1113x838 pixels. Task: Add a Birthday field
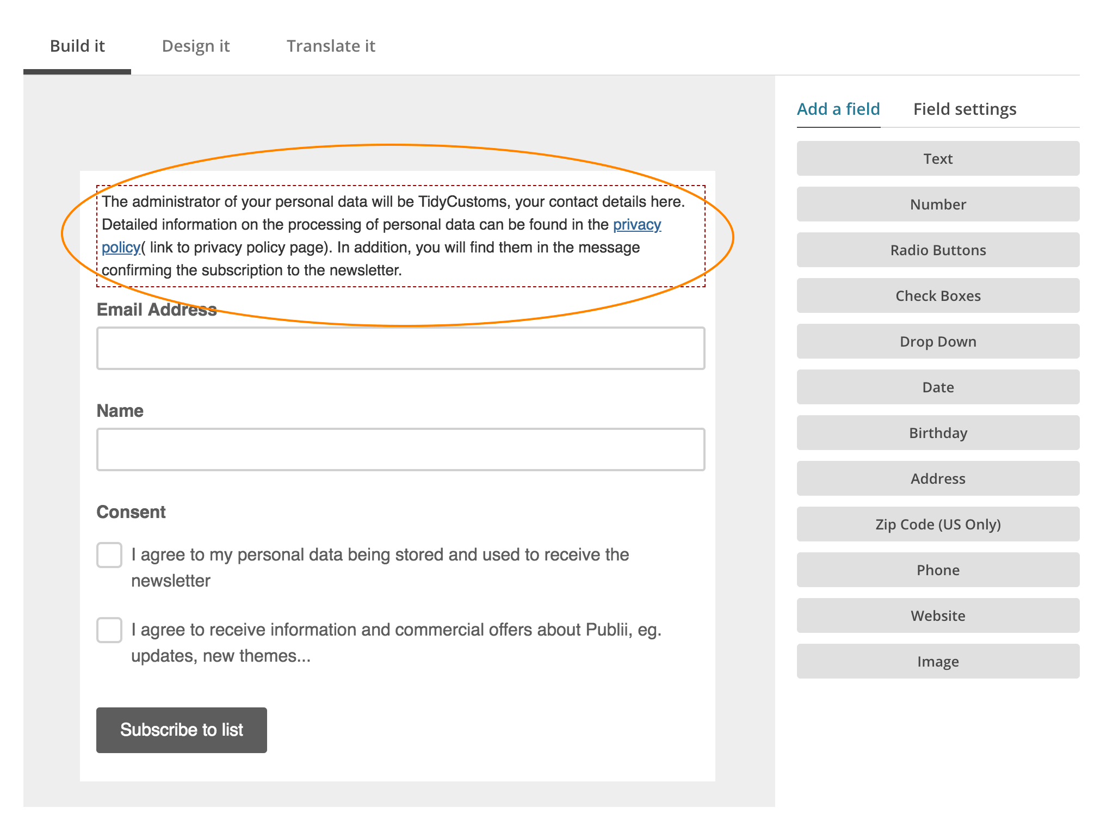tap(938, 433)
